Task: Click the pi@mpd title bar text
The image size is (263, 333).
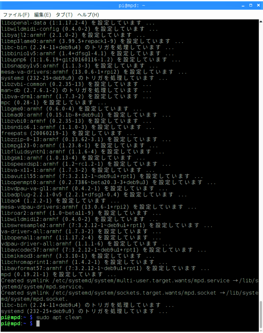Action: click(132, 6)
